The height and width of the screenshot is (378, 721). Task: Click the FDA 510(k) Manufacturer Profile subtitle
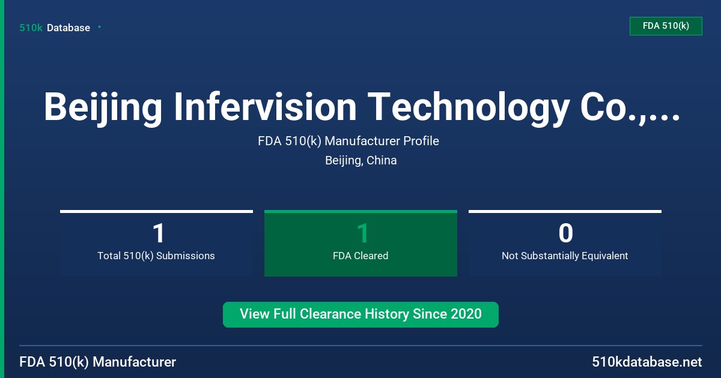pyautogui.click(x=348, y=141)
